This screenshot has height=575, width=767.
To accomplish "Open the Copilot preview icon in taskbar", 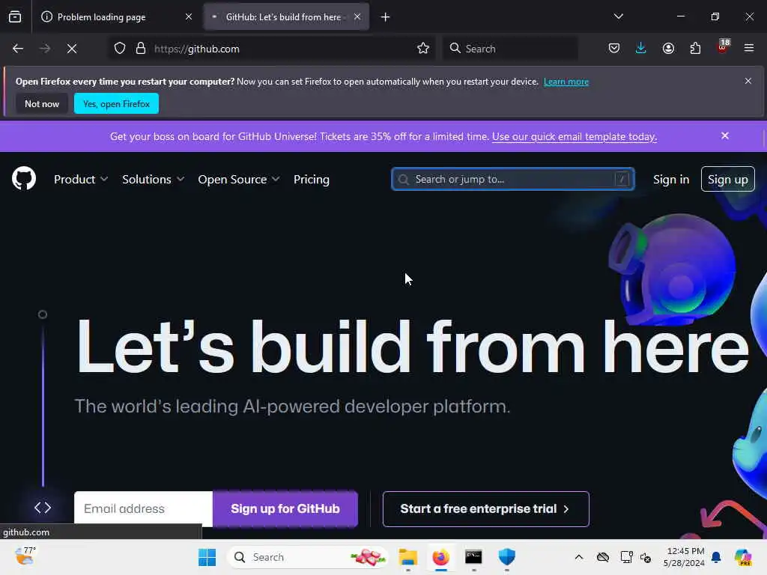I will 743,557.
